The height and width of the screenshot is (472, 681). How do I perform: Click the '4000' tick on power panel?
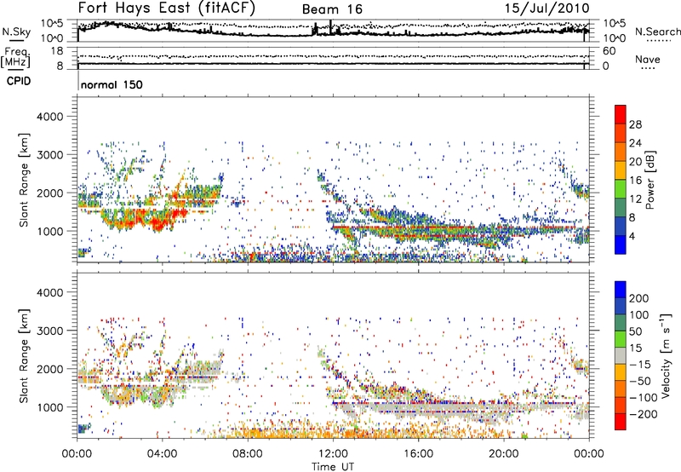pos(49,117)
